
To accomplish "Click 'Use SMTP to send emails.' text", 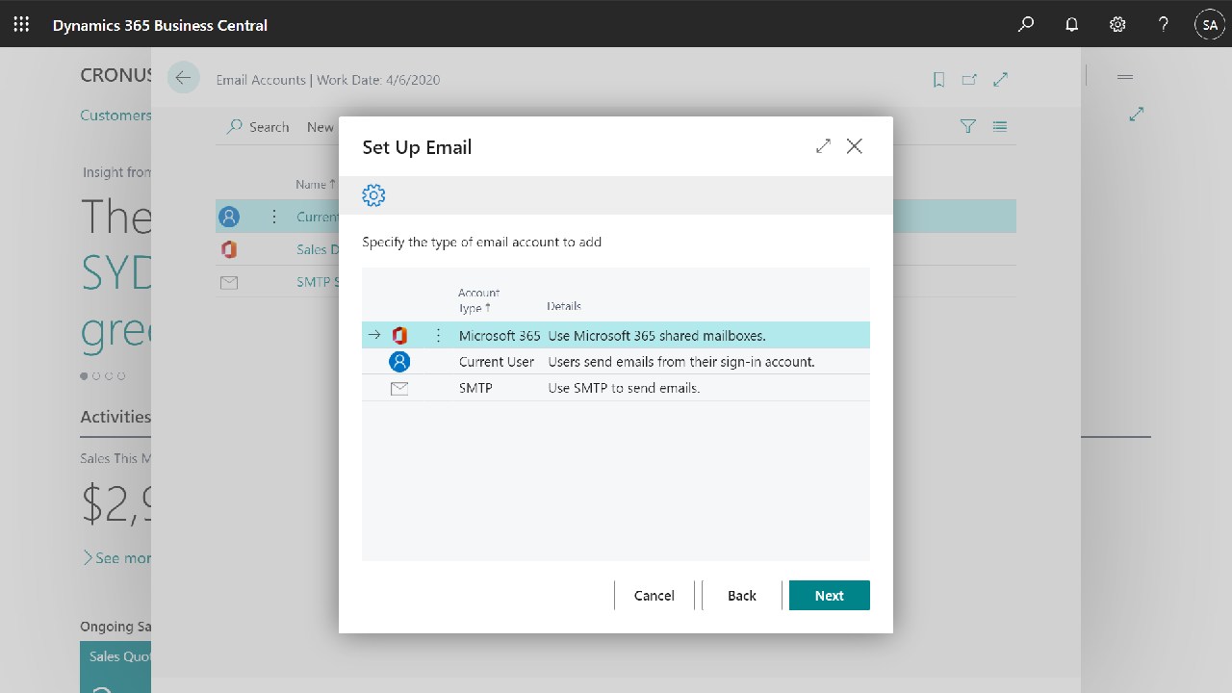I will tap(624, 388).
